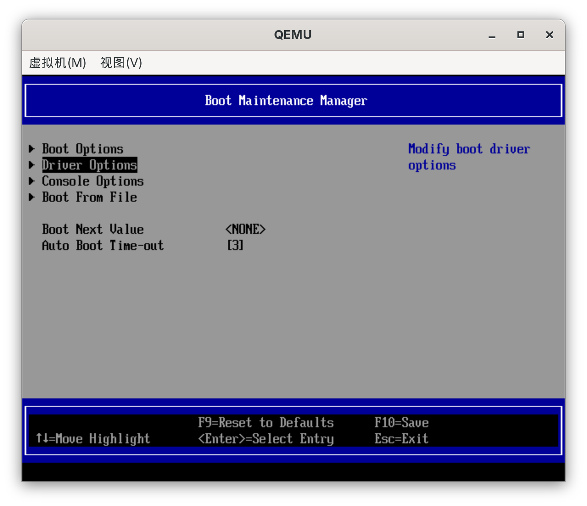Click the Boot Next Value label
Image resolution: width=587 pixels, height=506 pixels.
coord(93,229)
